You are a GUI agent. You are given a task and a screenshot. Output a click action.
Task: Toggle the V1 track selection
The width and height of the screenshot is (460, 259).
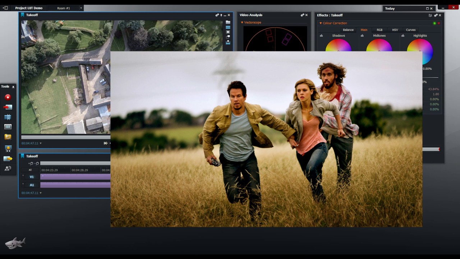pyautogui.click(x=32, y=177)
